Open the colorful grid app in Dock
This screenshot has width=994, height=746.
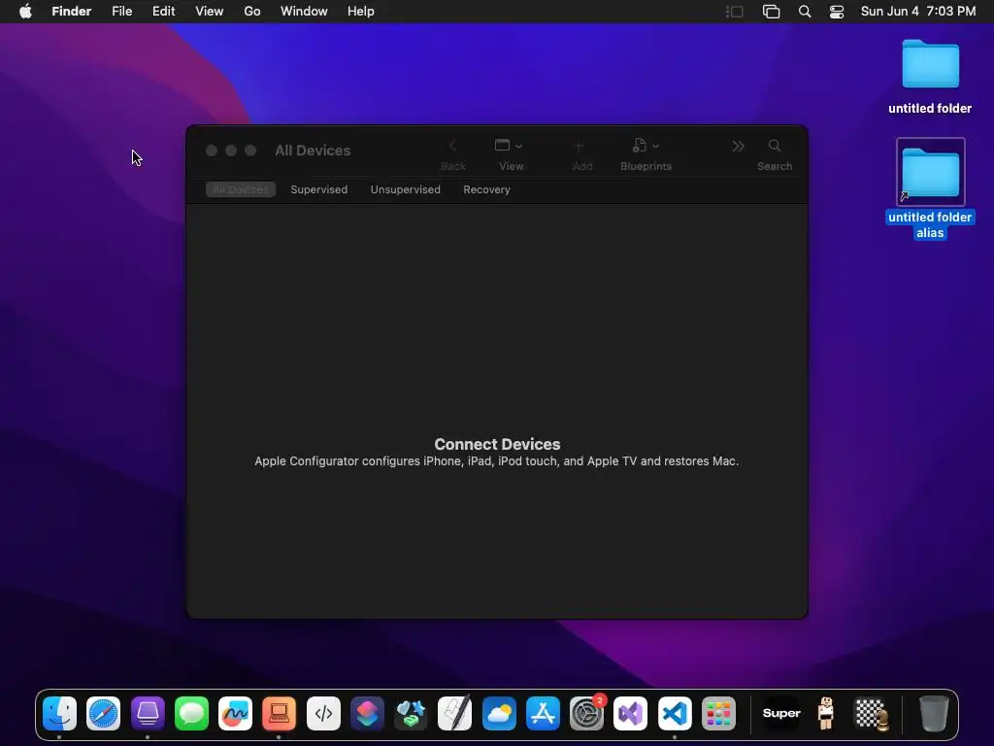click(719, 714)
